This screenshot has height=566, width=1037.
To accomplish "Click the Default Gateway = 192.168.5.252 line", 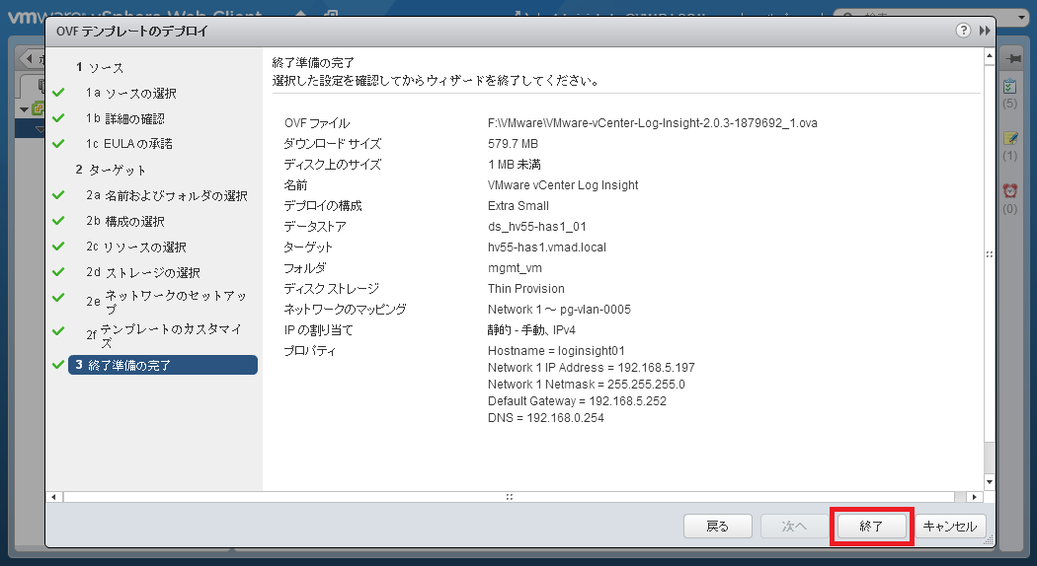I will [x=578, y=401].
